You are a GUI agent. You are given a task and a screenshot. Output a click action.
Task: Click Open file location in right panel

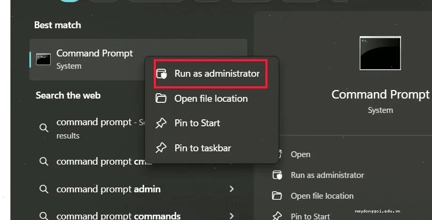click(x=322, y=196)
